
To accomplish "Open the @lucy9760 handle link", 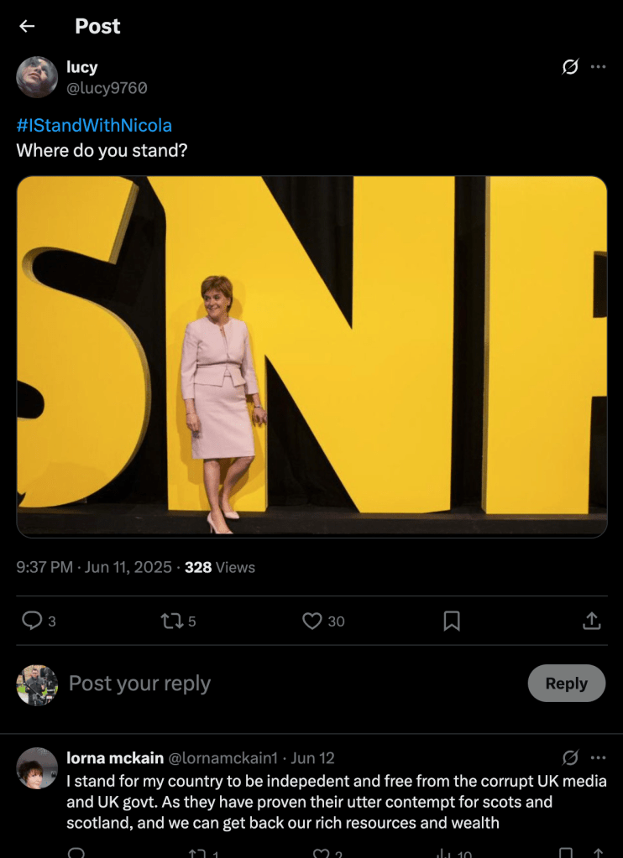I will pyautogui.click(x=107, y=88).
